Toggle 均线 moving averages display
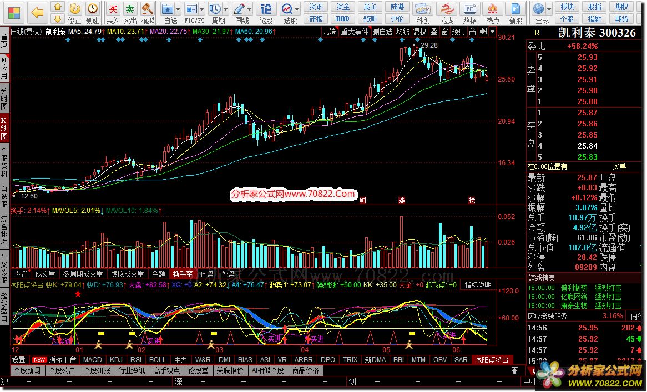The image size is (647, 392). (x=403, y=32)
